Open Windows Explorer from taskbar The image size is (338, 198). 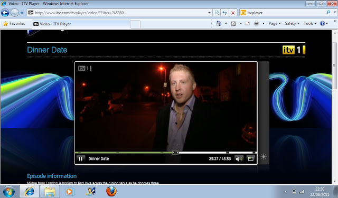pos(50,192)
